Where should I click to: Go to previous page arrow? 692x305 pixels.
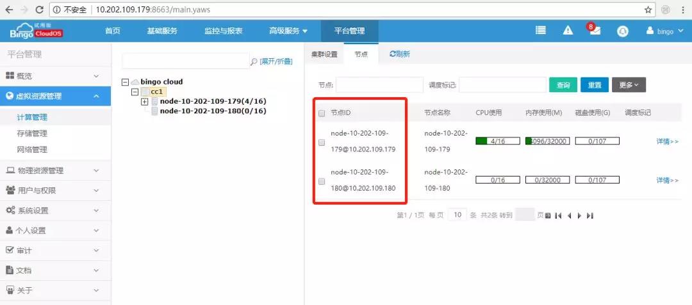pos(570,215)
